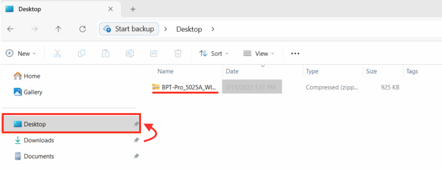Screen dimensions: 442x170
Task: Sort files by Type column header
Action: click(313, 72)
